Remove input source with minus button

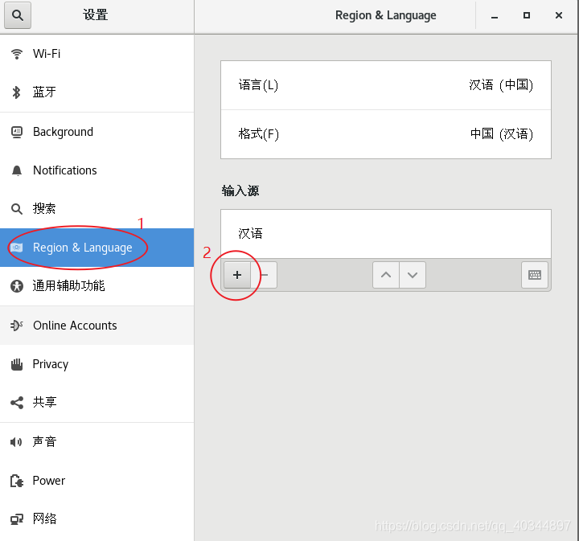[x=264, y=275]
